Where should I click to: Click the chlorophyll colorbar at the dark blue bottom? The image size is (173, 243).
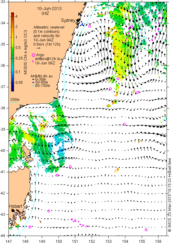pos(12,90)
